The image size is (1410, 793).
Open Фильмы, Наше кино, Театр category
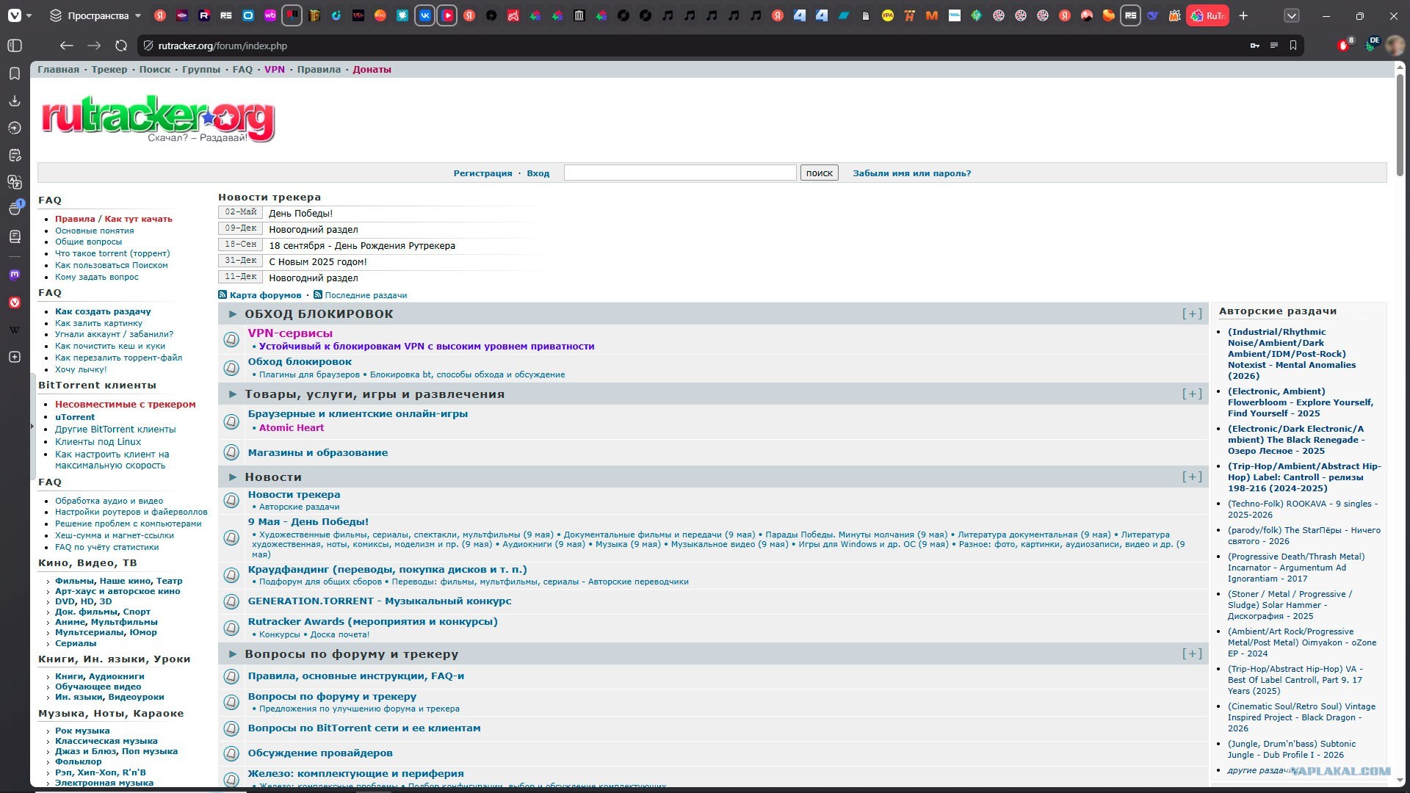tap(119, 581)
